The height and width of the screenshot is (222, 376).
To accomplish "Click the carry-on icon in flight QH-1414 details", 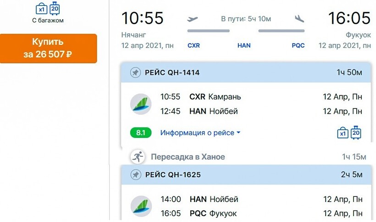I will [x=343, y=133].
